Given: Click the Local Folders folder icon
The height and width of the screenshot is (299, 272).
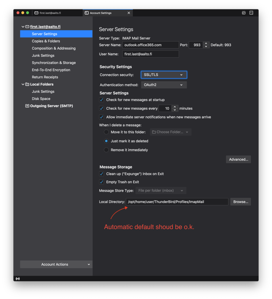Looking at the screenshot, I should 27,84.
